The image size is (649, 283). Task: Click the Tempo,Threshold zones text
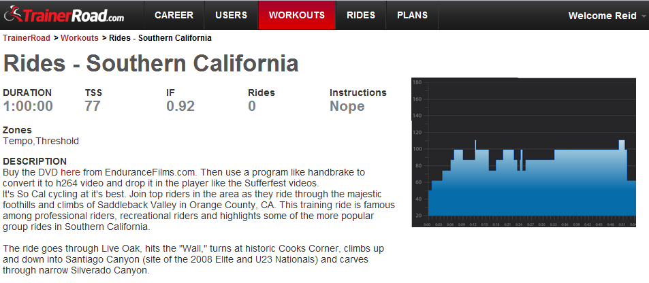point(41,141)
